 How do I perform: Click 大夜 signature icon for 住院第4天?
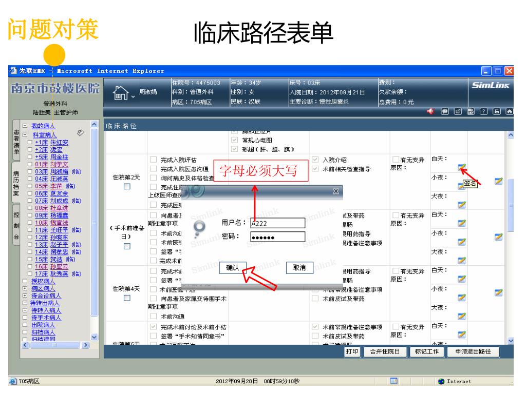click(462, 316)
